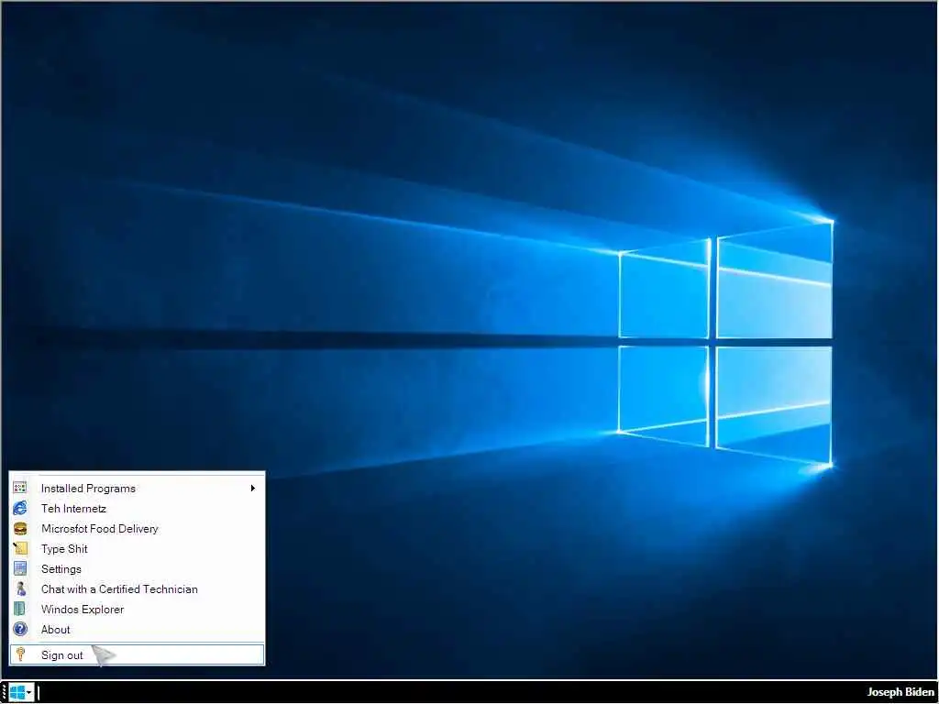
Task: Click the Type Shit notepad icon
Action: pos(20,548)
